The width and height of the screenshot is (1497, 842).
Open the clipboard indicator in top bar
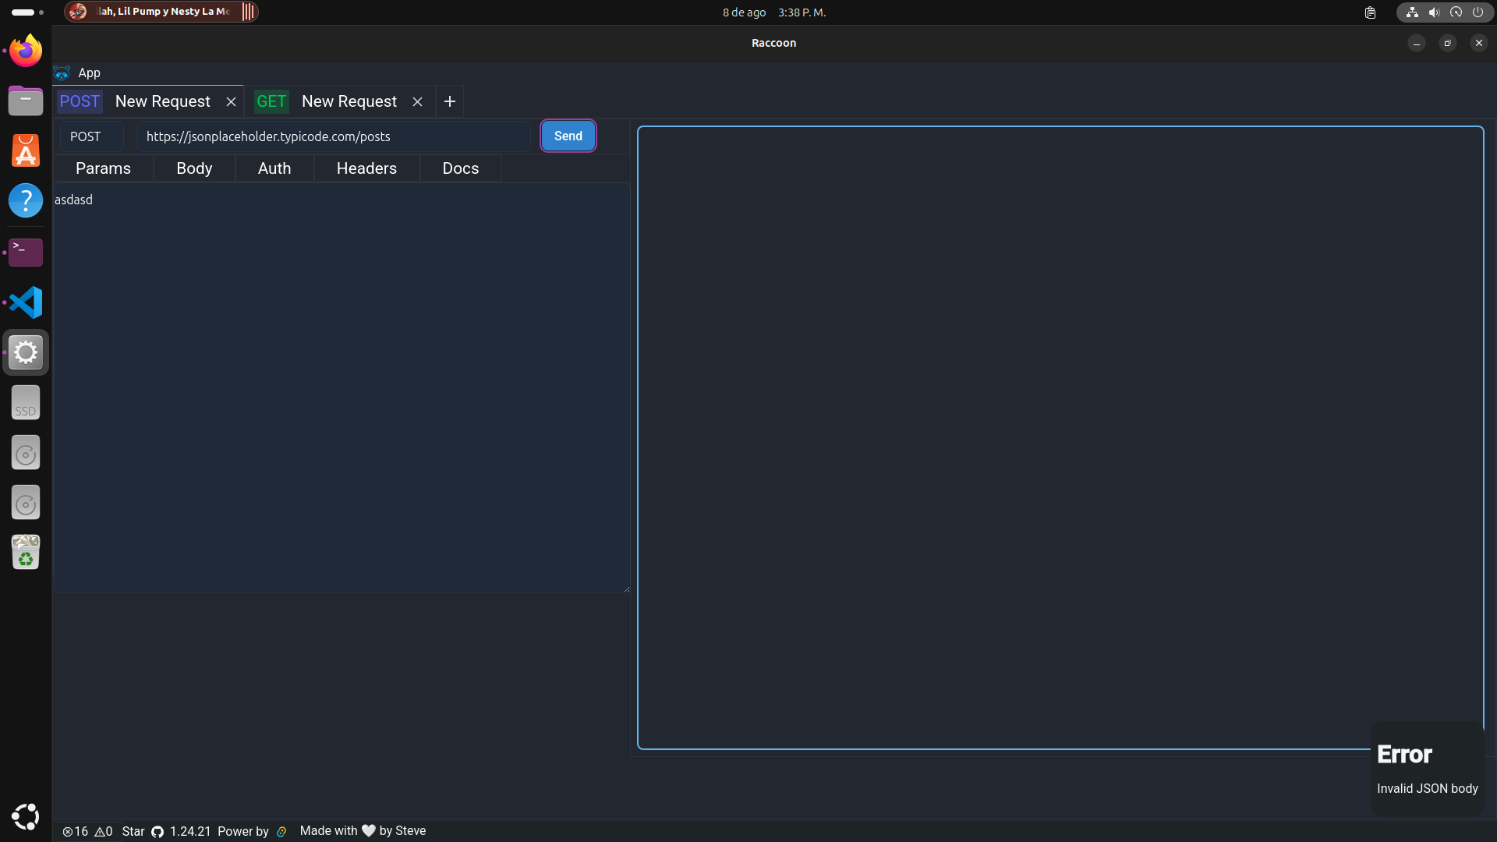[x=1370, y=12]
